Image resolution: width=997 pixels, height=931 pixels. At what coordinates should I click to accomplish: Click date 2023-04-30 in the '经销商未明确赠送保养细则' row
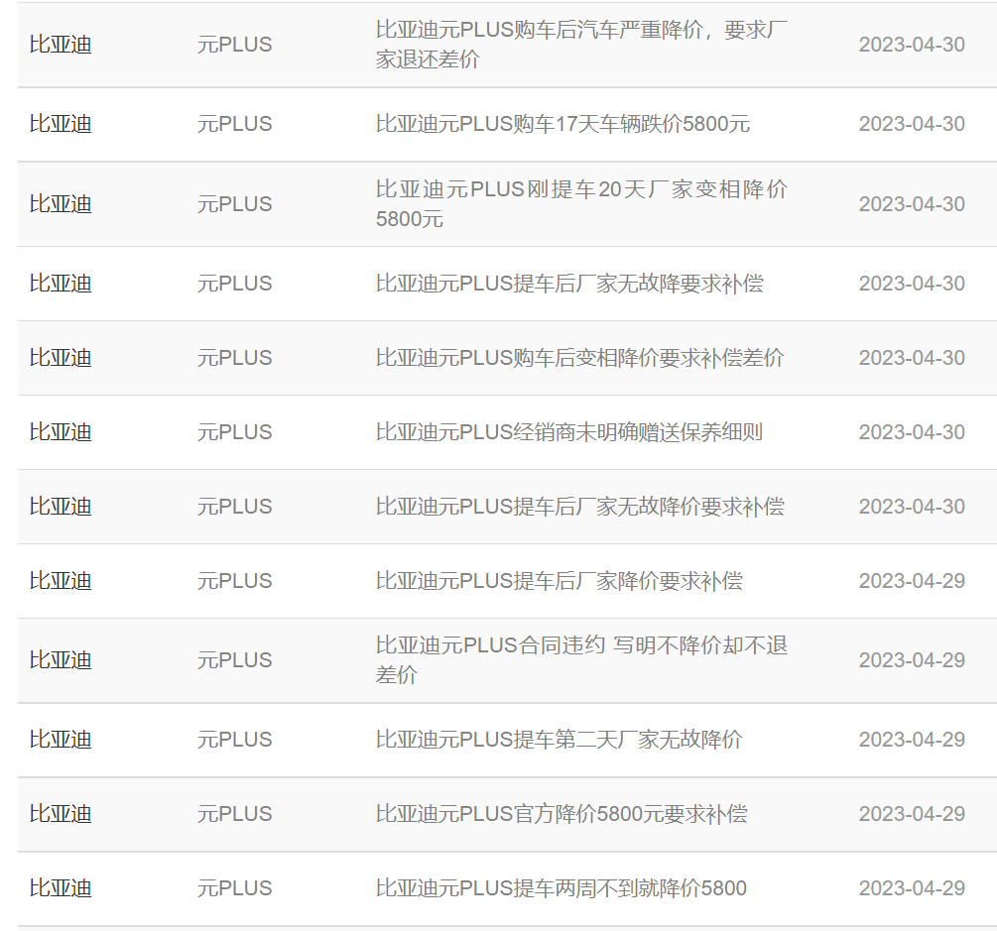(x=912, y=432)
